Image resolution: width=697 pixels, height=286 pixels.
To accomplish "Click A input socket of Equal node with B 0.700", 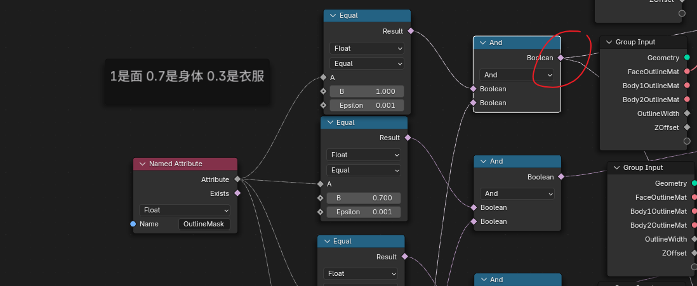I will coord(321,184).
